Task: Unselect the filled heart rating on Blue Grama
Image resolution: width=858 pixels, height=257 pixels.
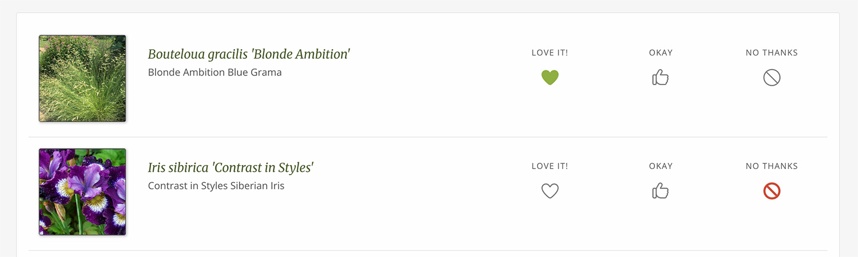Action: (550, 78)
